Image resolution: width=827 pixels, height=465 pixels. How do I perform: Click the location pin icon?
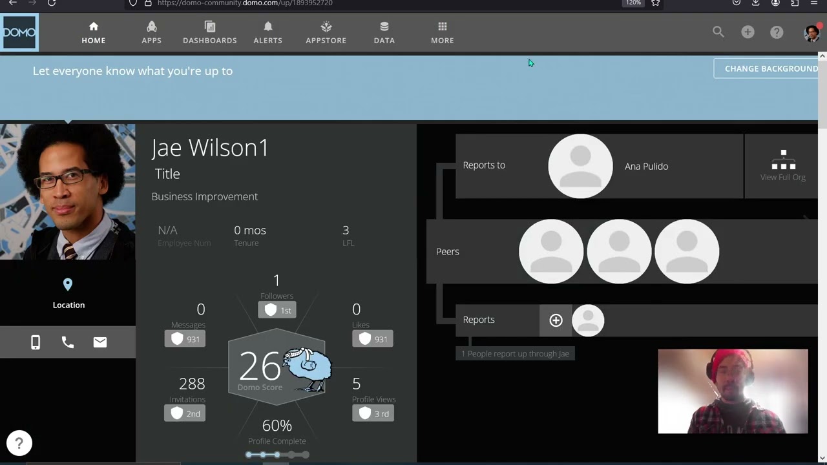point(68,284)
